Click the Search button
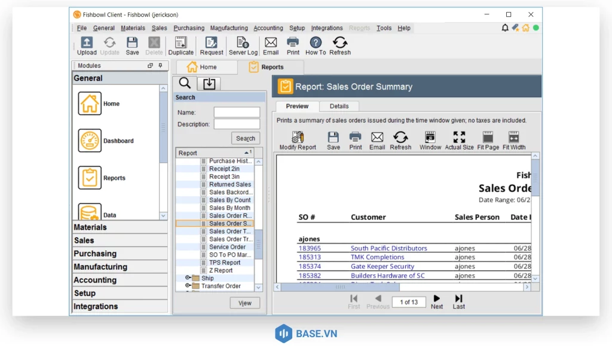This screenshot has width=612, height=351. (x=245, y=138)
